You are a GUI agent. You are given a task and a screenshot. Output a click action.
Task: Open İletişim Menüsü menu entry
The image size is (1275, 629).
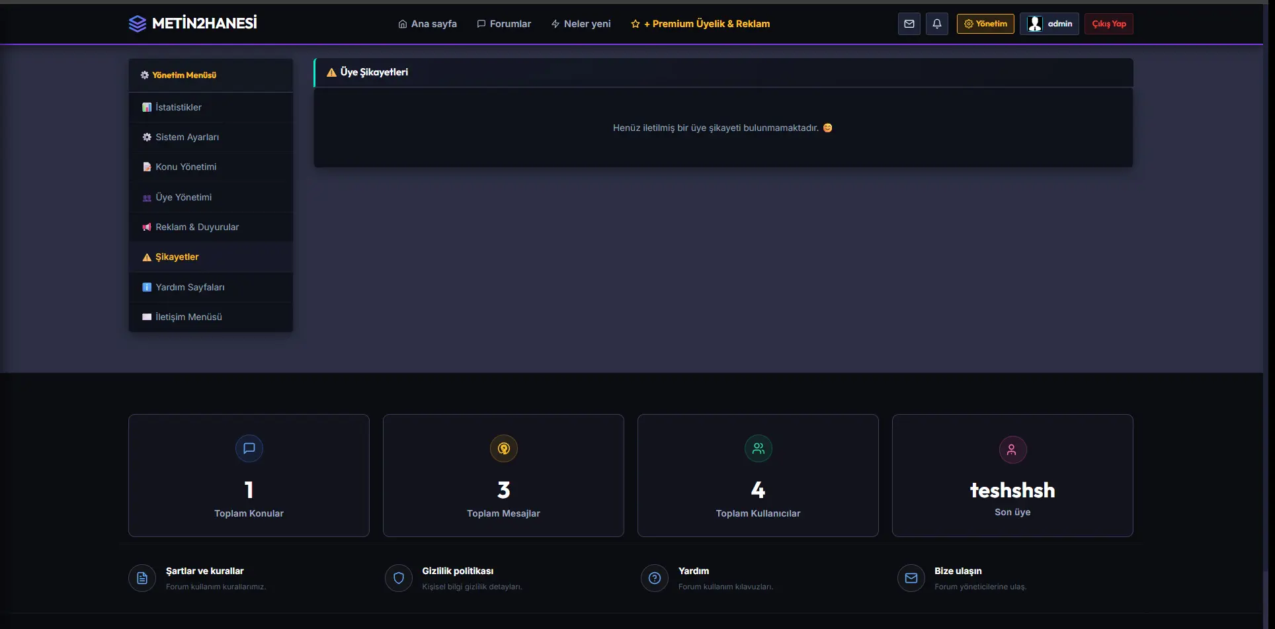[x=211, y=317]
